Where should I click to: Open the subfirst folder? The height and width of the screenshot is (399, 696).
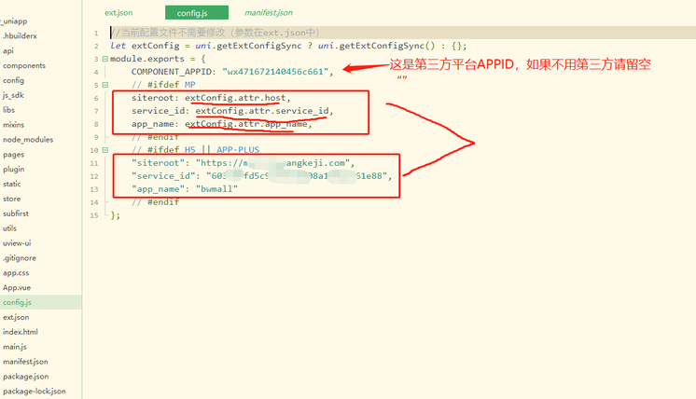pyautogui.click(x=16, y=213)
